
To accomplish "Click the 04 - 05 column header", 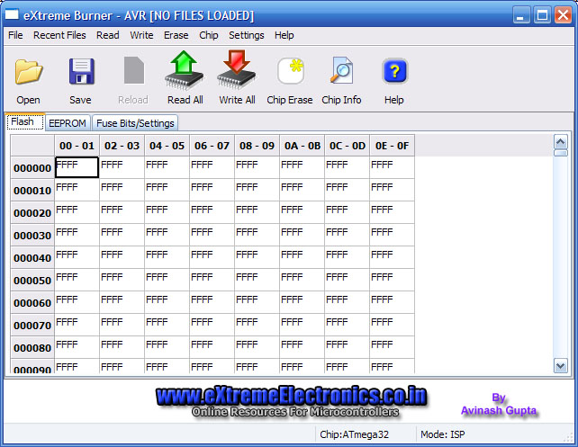I will coord(167,146).
